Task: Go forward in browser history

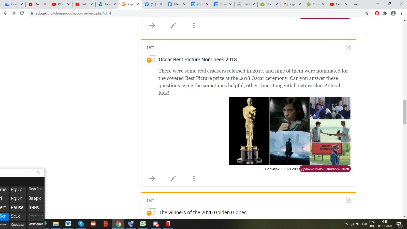Action: pos(14,13)
